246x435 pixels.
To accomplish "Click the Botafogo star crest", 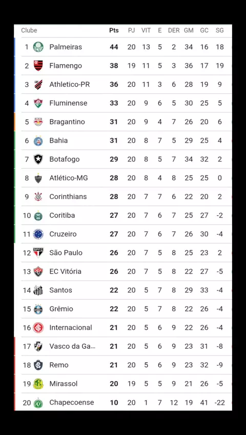I will click(38, 159).
